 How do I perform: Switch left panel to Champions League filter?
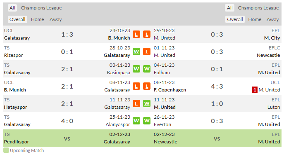pyautogui.click(x=41, y=8)
